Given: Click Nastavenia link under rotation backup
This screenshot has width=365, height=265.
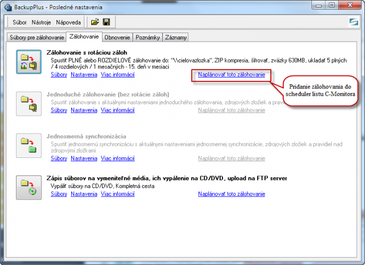Looking at the screenshot, I should 84,75.
